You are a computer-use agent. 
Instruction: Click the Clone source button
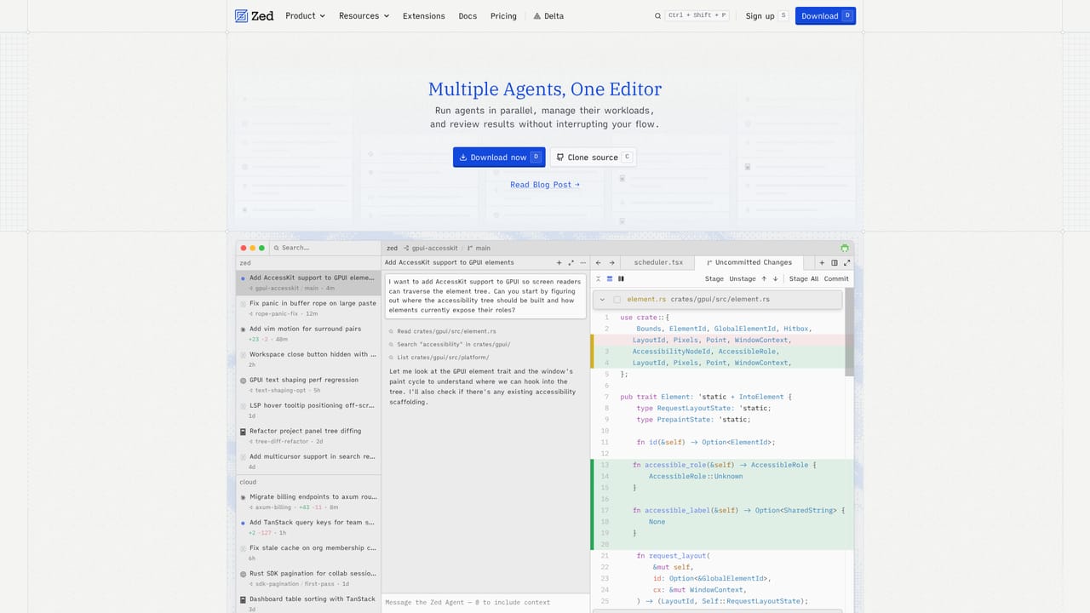(593, 157)
